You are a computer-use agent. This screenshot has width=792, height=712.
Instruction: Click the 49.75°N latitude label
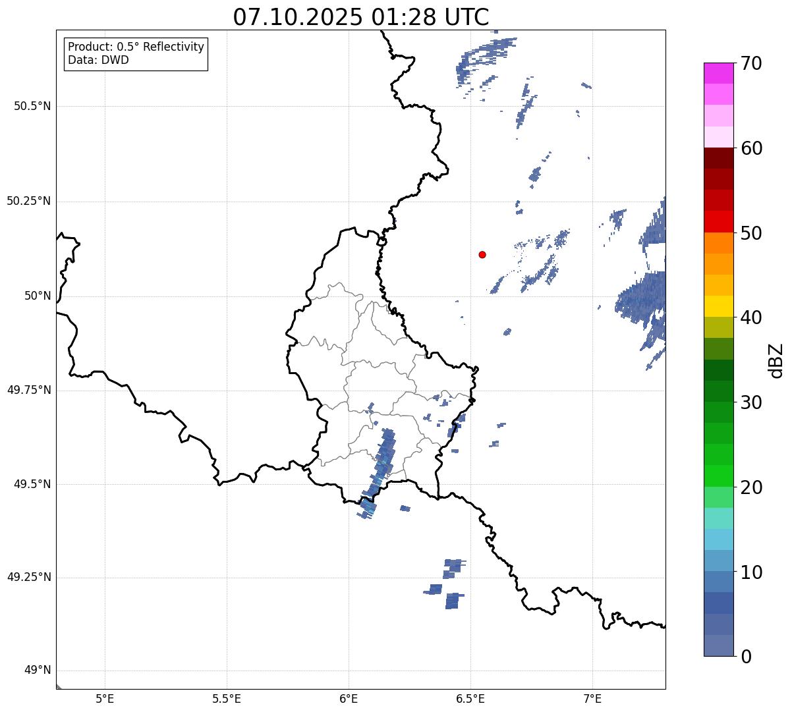29,390
